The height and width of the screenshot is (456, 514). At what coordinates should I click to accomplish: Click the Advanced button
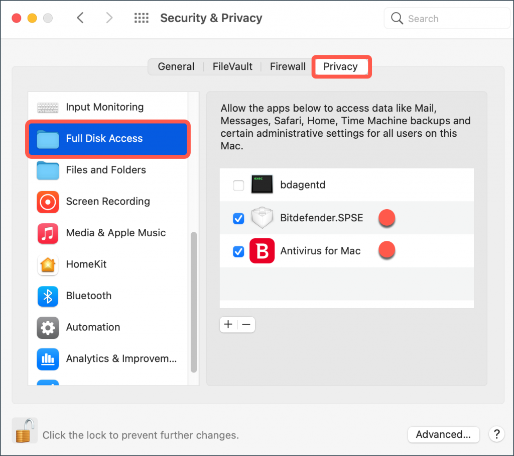click(443, 434)
